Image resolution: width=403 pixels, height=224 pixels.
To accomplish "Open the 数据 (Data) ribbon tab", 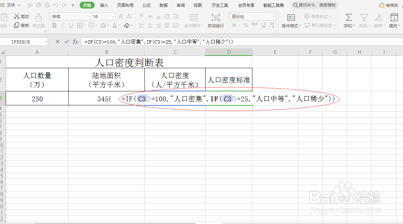I will 163,5.
